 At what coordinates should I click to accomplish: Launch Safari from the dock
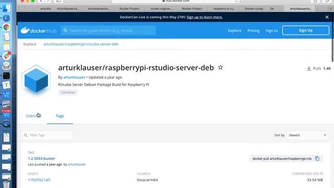tap(6, 18)
